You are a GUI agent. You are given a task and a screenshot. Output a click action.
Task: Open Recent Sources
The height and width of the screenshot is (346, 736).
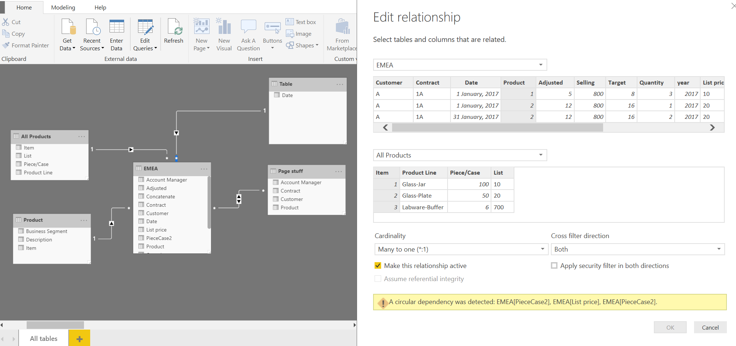[x=92, y=35]
